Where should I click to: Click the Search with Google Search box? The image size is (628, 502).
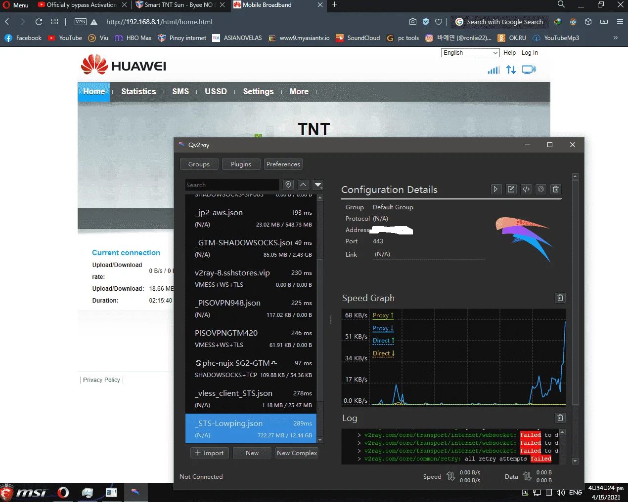pos(500,22)
